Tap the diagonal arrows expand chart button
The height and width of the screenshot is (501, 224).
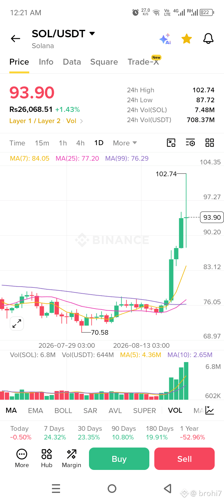click(x=17, y=324)
